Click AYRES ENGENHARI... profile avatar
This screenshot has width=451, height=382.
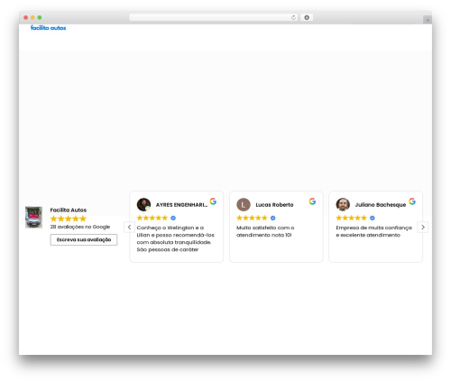pyautogui.click(x=143, y=204)
